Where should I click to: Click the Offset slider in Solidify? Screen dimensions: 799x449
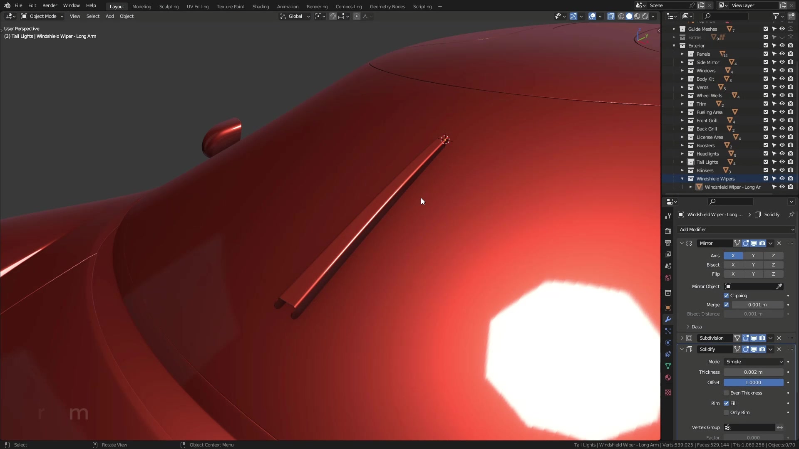click(x=754, y=382)
